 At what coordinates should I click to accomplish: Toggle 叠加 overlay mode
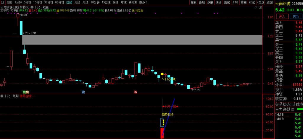point(202,2)
